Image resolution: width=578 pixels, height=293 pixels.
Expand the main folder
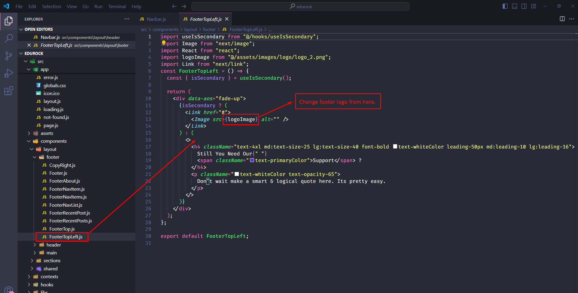pos(76,253)
